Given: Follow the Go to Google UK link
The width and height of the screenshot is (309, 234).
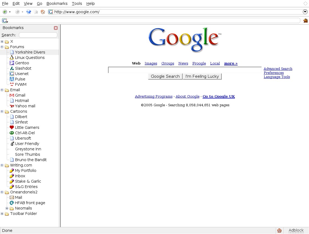Looking at the screenshot, I should tap(219, 97).
